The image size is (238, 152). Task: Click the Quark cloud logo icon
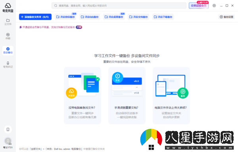8,6
